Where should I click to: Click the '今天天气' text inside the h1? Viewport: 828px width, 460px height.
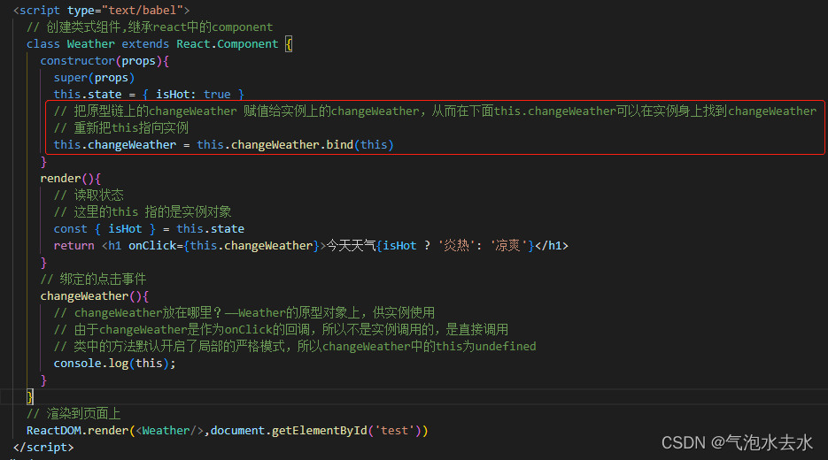click(352, 245)
